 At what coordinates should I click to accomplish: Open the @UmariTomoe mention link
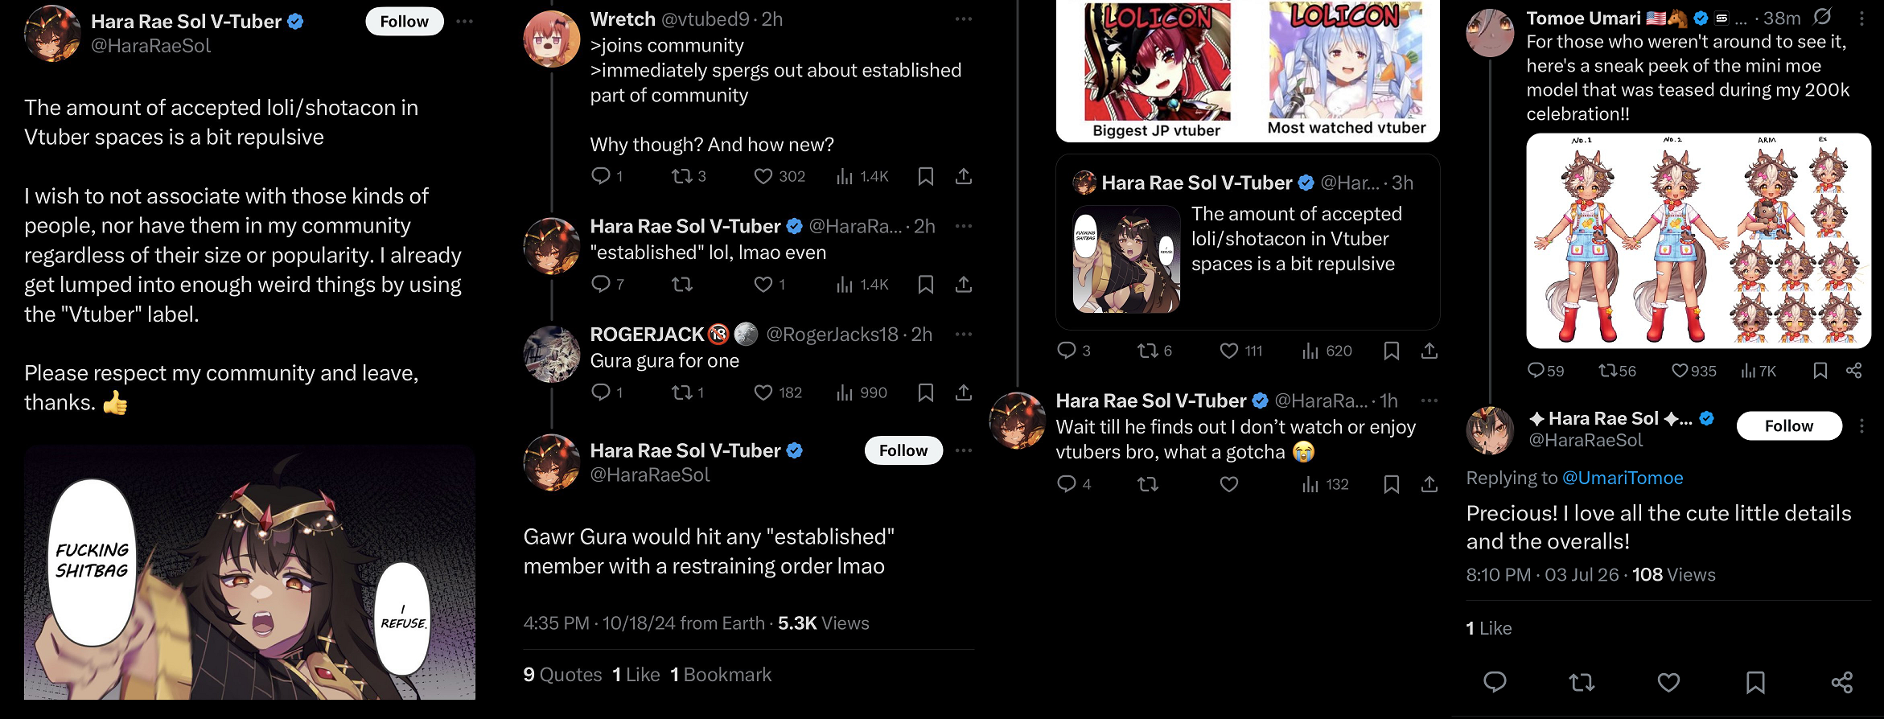(x=1623, y=478)
